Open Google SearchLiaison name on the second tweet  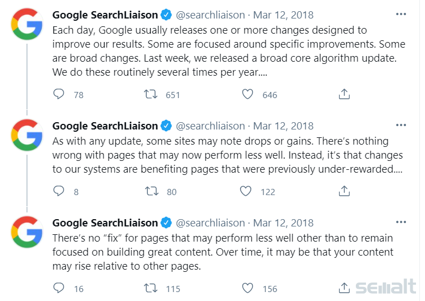[x=105, y=126]
